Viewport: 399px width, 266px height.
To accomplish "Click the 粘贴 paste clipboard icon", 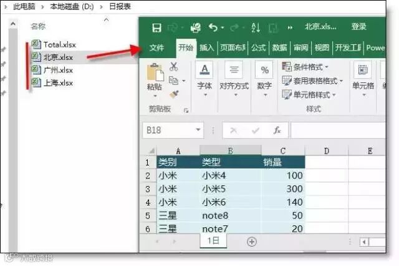I will click(x=155, y=72).
